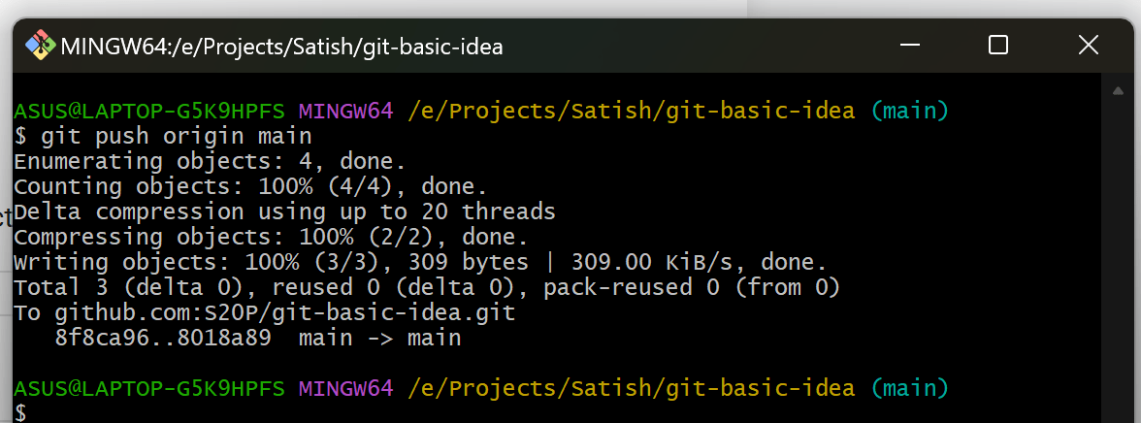Image resolution: width=1141 pixels, height=423 pixels.
Task: Minimize the MINGW64 terminal window
Action: coord(910,46)
